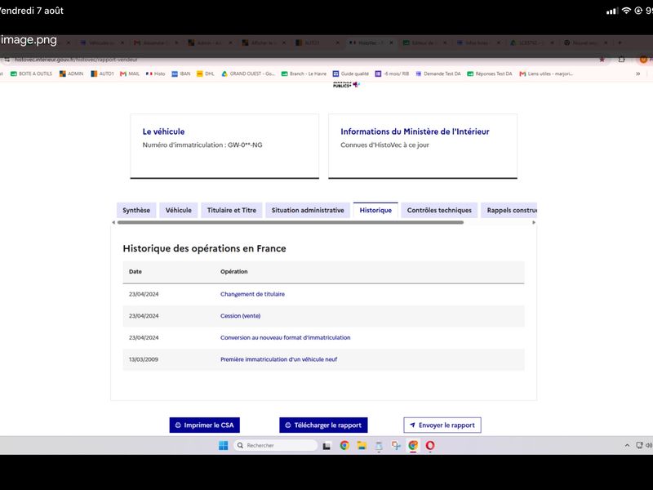Open Opera browser from the taskbar
Screen dimensions: 653x490
tap(430, 445)
